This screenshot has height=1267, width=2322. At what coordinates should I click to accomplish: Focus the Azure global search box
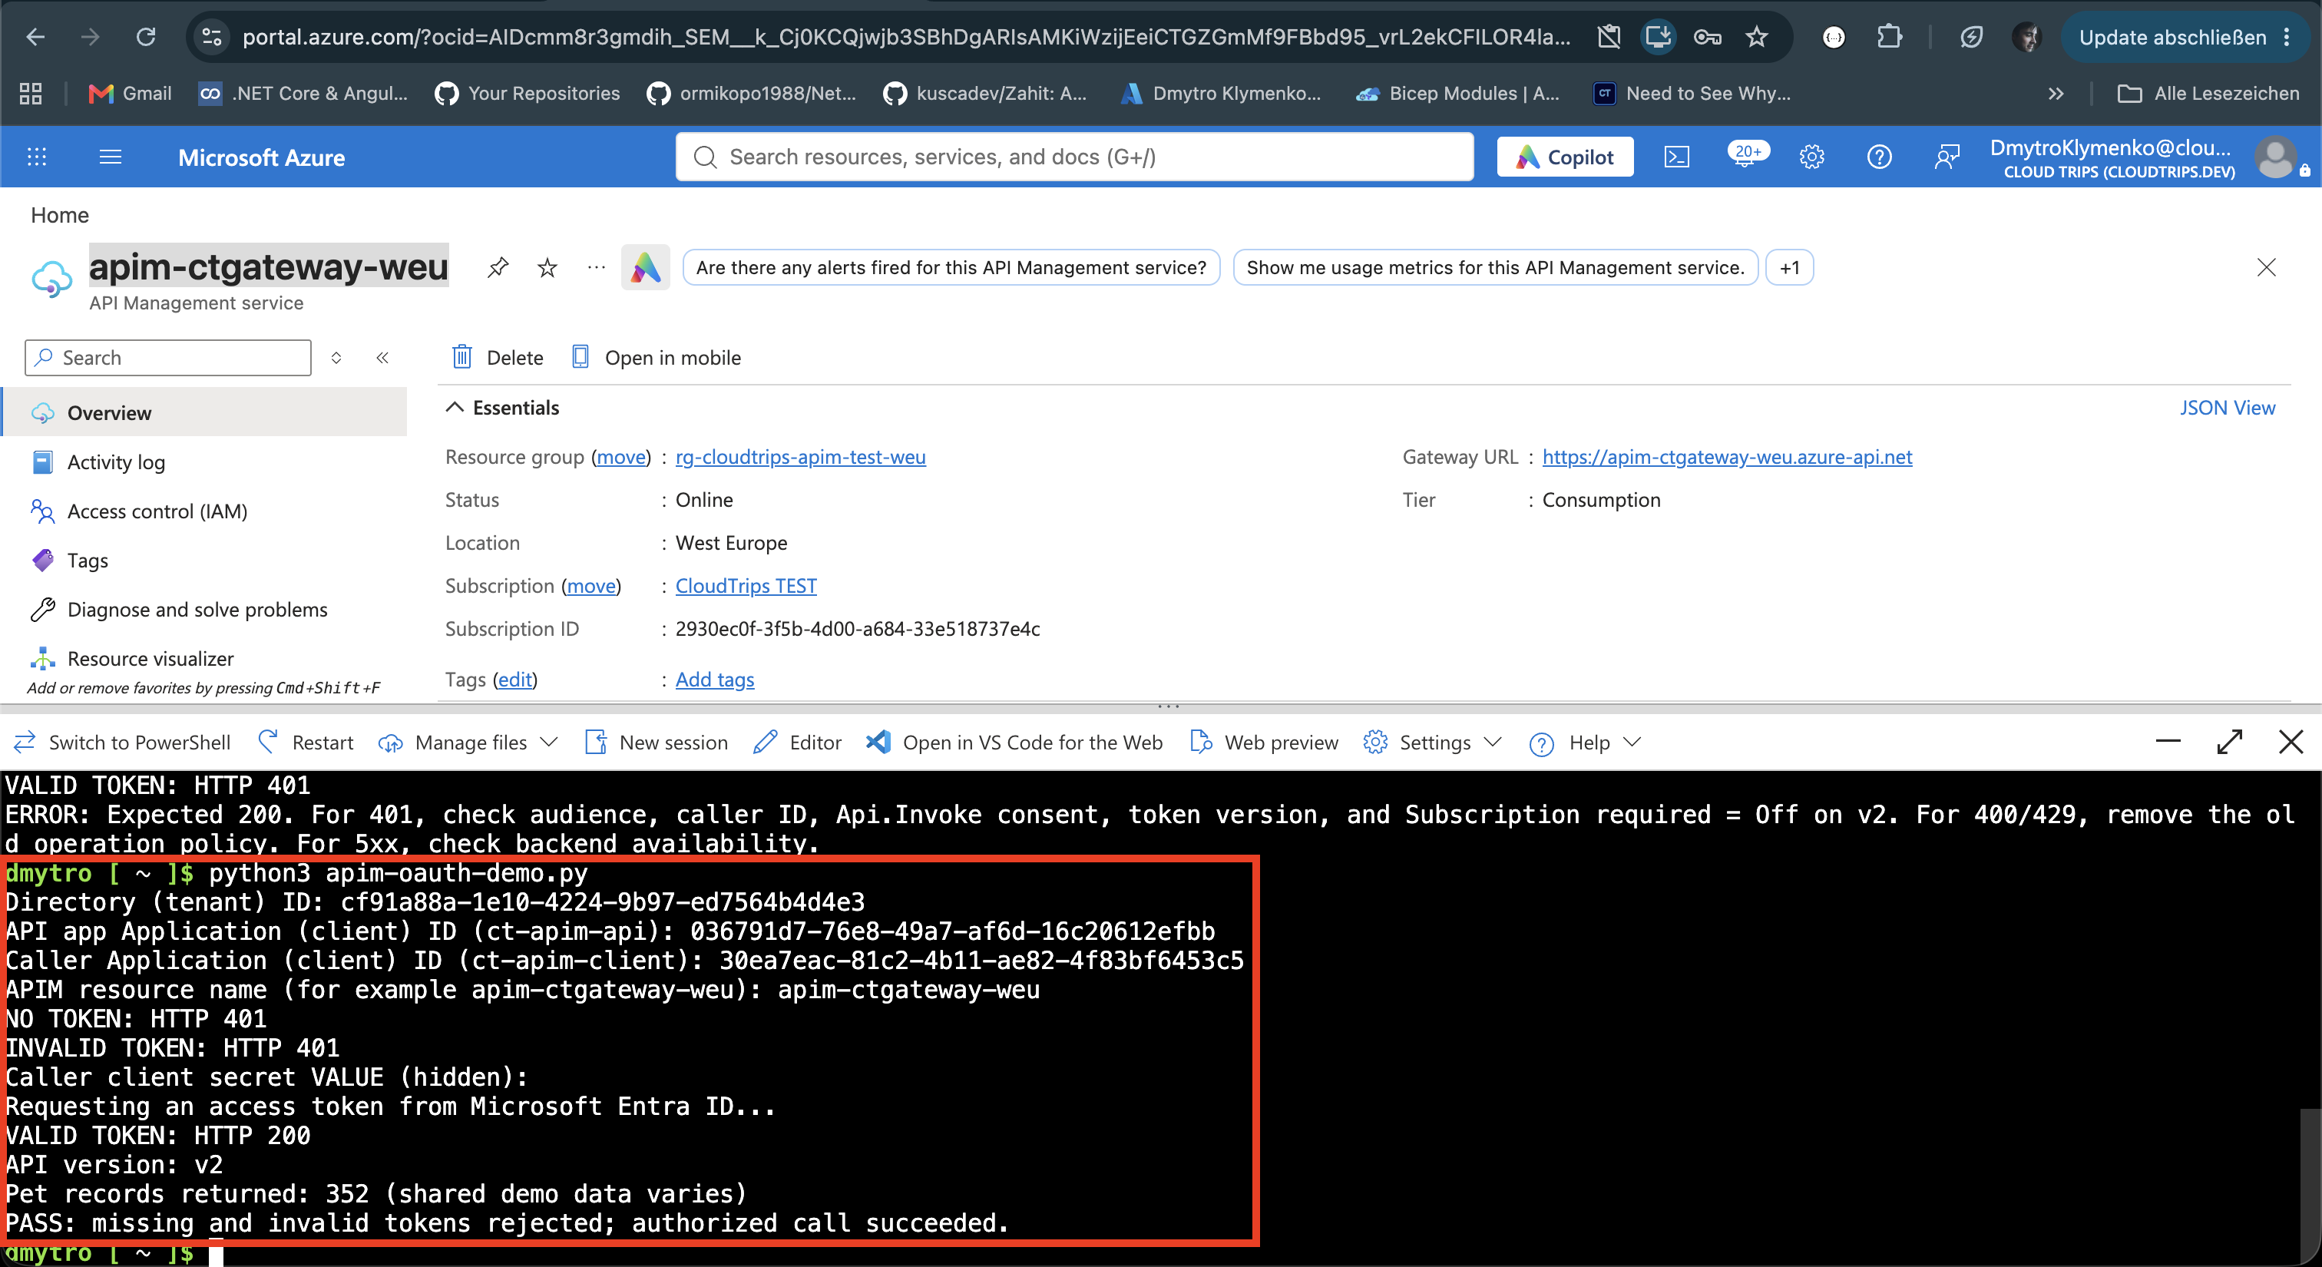coord(1074,157)
